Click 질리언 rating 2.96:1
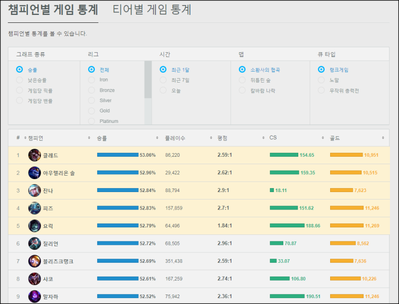This screenshot has height=304, width=399. [x=225, y=243]
